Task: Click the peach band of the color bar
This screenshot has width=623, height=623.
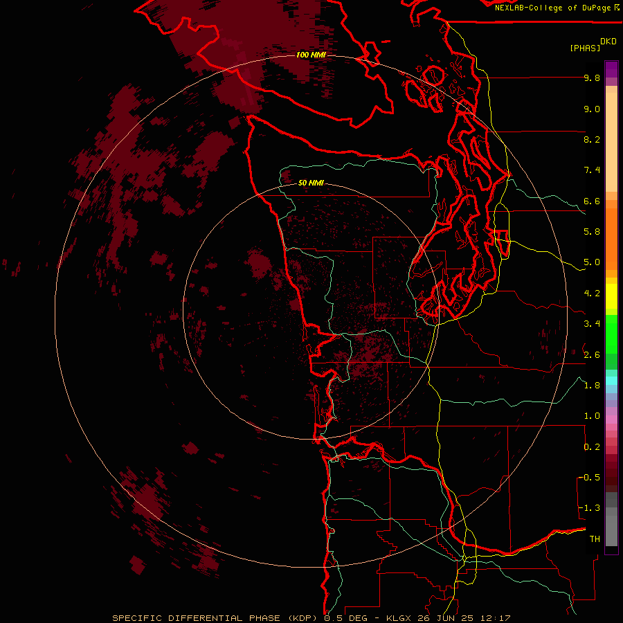Action: click(x=611, y=142)
